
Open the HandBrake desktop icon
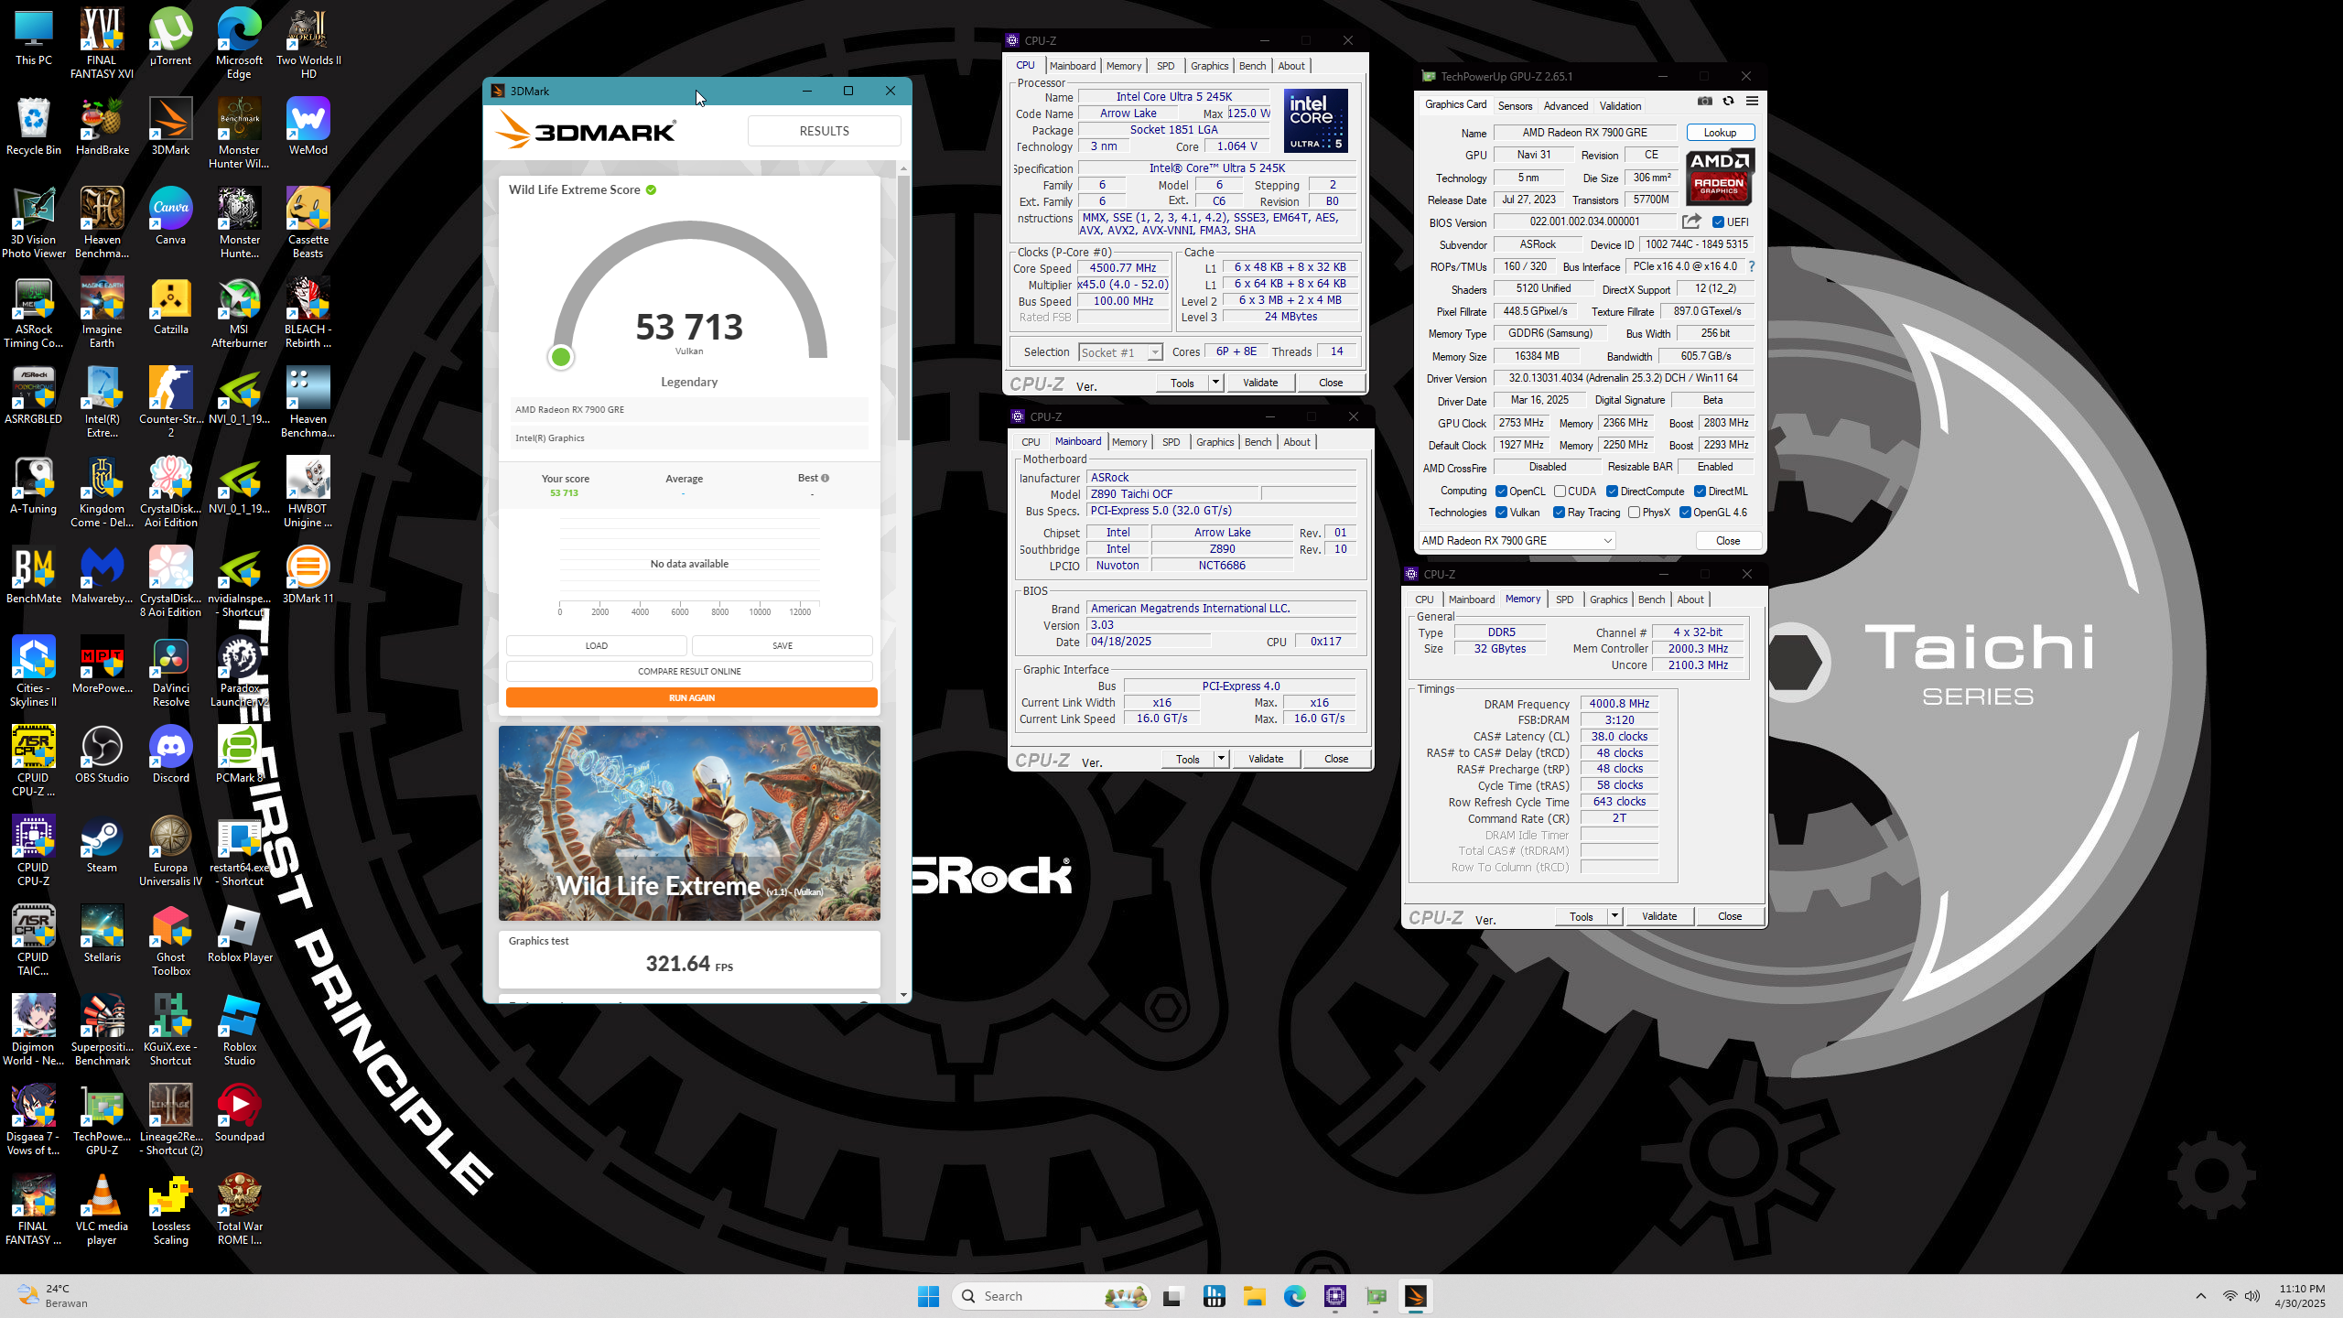click(x=102, y=127)
